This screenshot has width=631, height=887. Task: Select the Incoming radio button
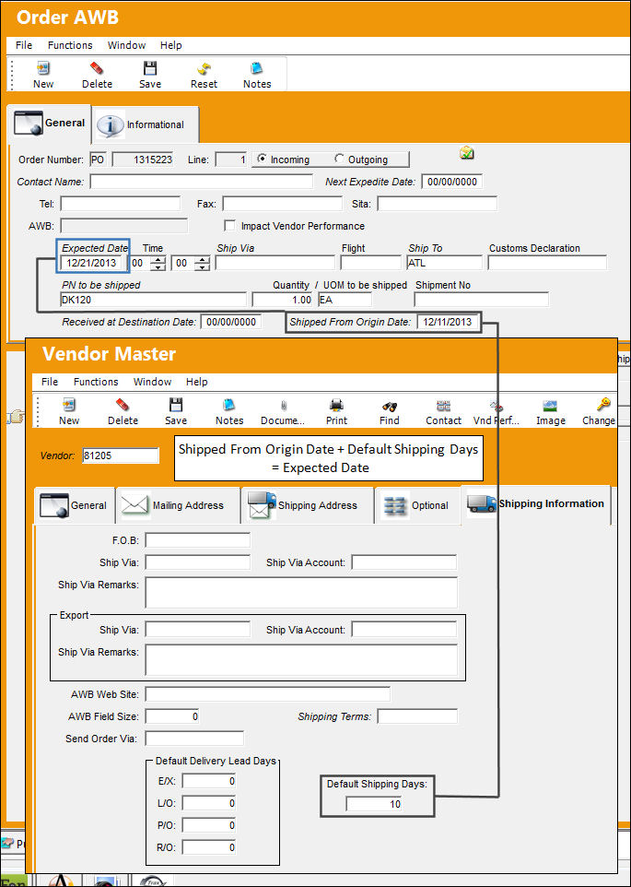click(262, 159)
